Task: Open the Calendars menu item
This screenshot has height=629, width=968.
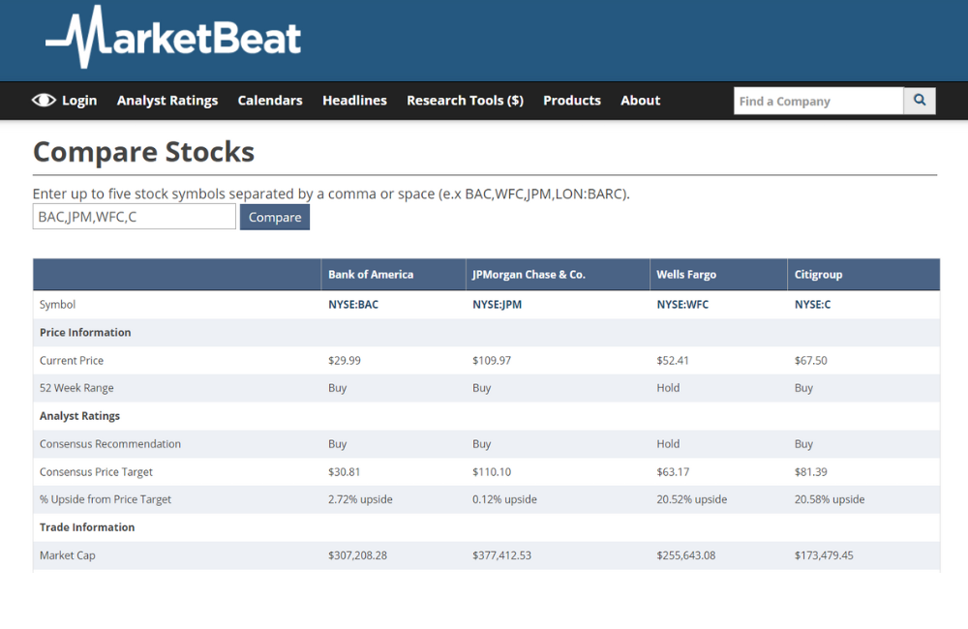Action: 270,101
